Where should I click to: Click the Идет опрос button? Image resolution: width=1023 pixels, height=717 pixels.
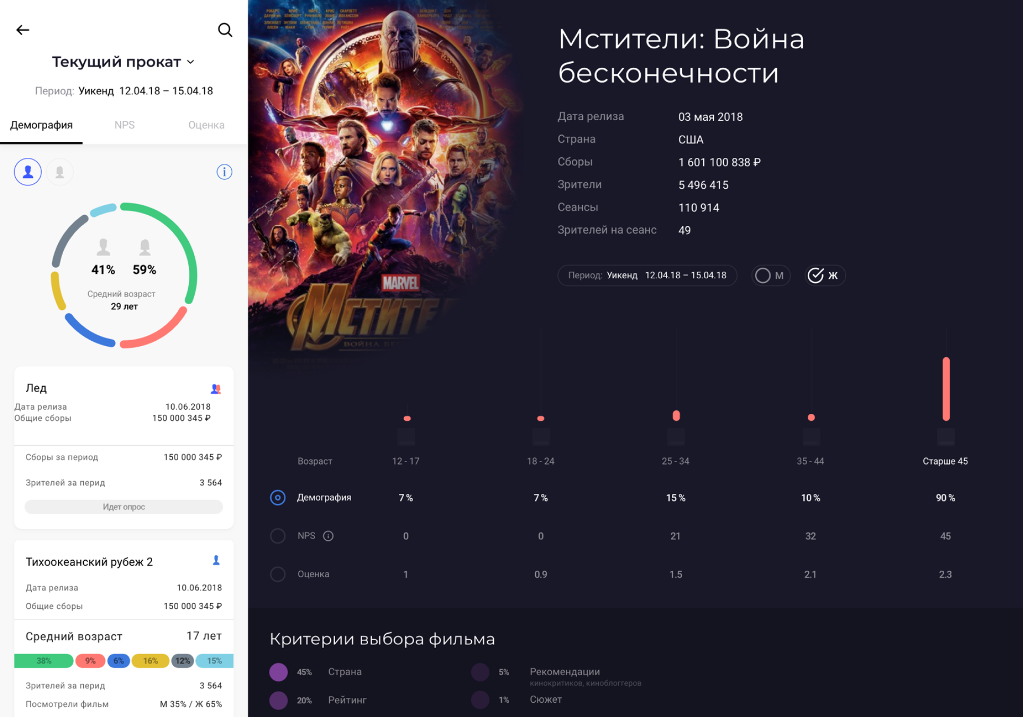pos(124,507)
